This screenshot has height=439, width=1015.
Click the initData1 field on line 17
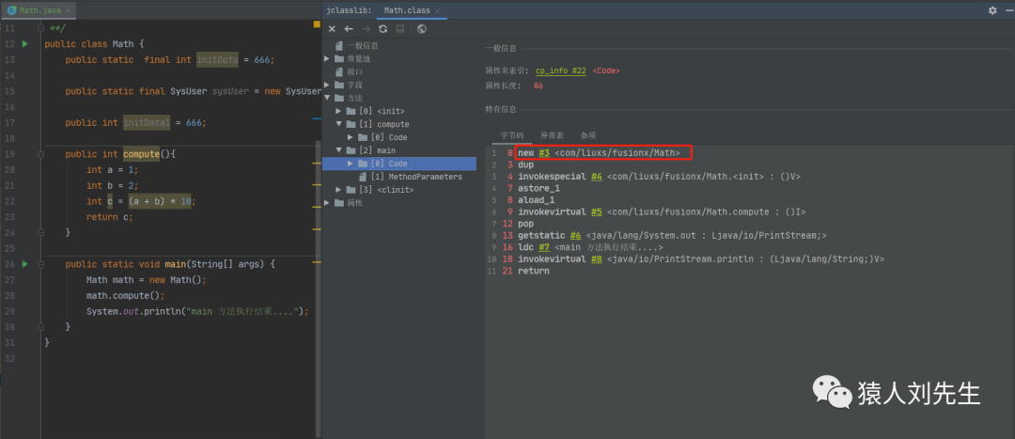147,122
